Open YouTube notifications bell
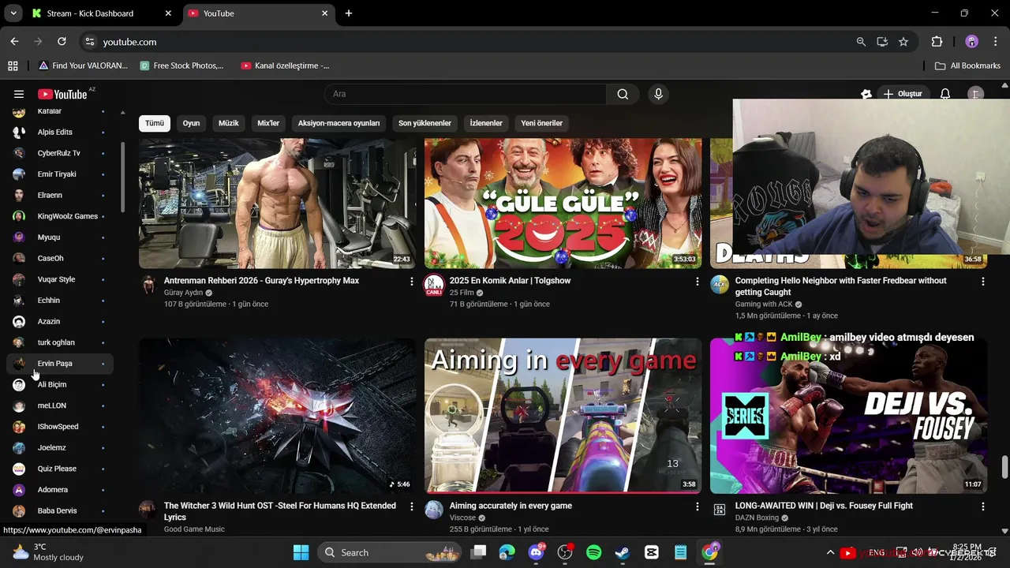The width and height of the screenshot is (1010, 568). tap(945, 94)
